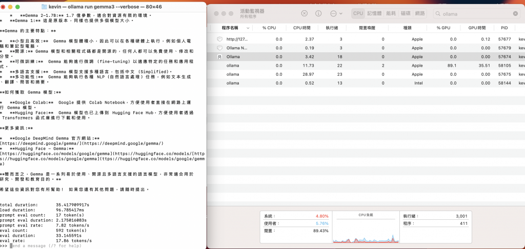The image size is (525, 249).
Task: Click the magnifier search icon in Activity Monitor
Action: 438,14
